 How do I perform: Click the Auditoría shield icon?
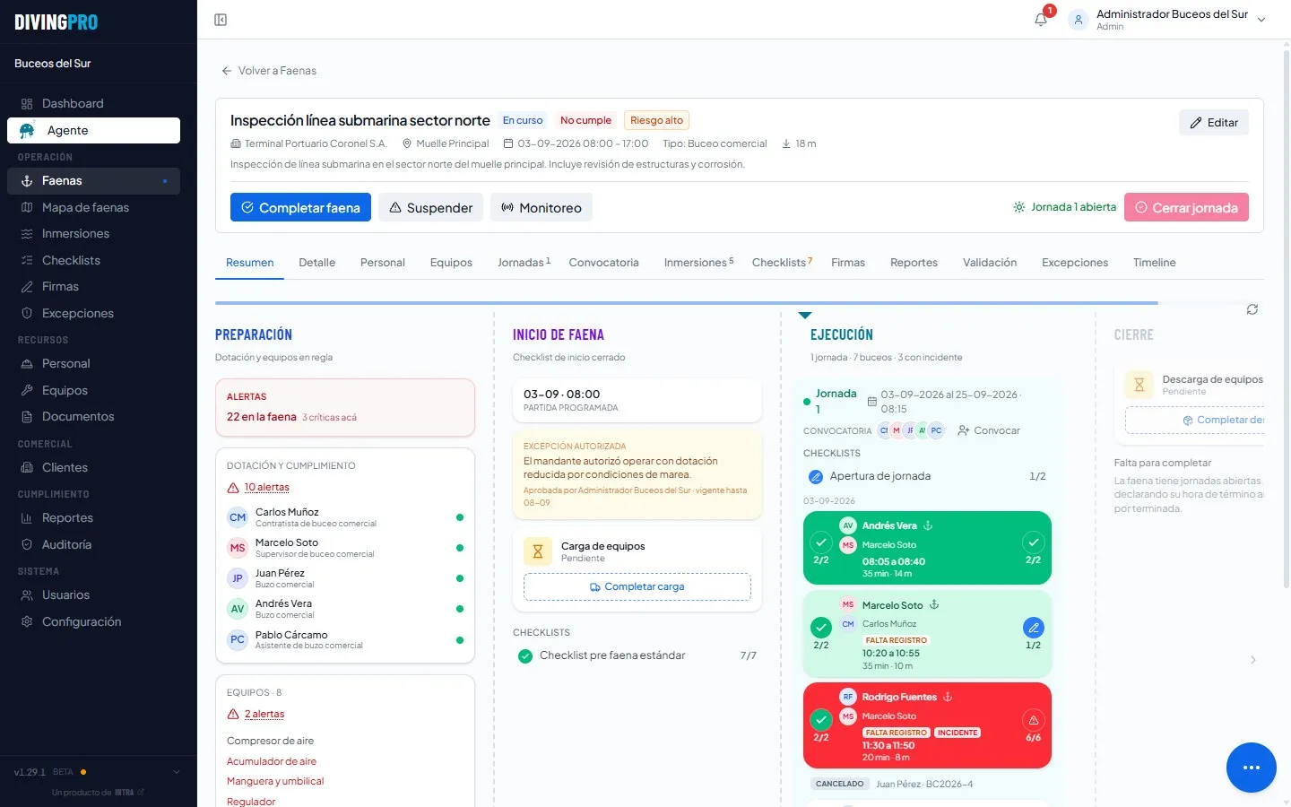coord(27,545)
